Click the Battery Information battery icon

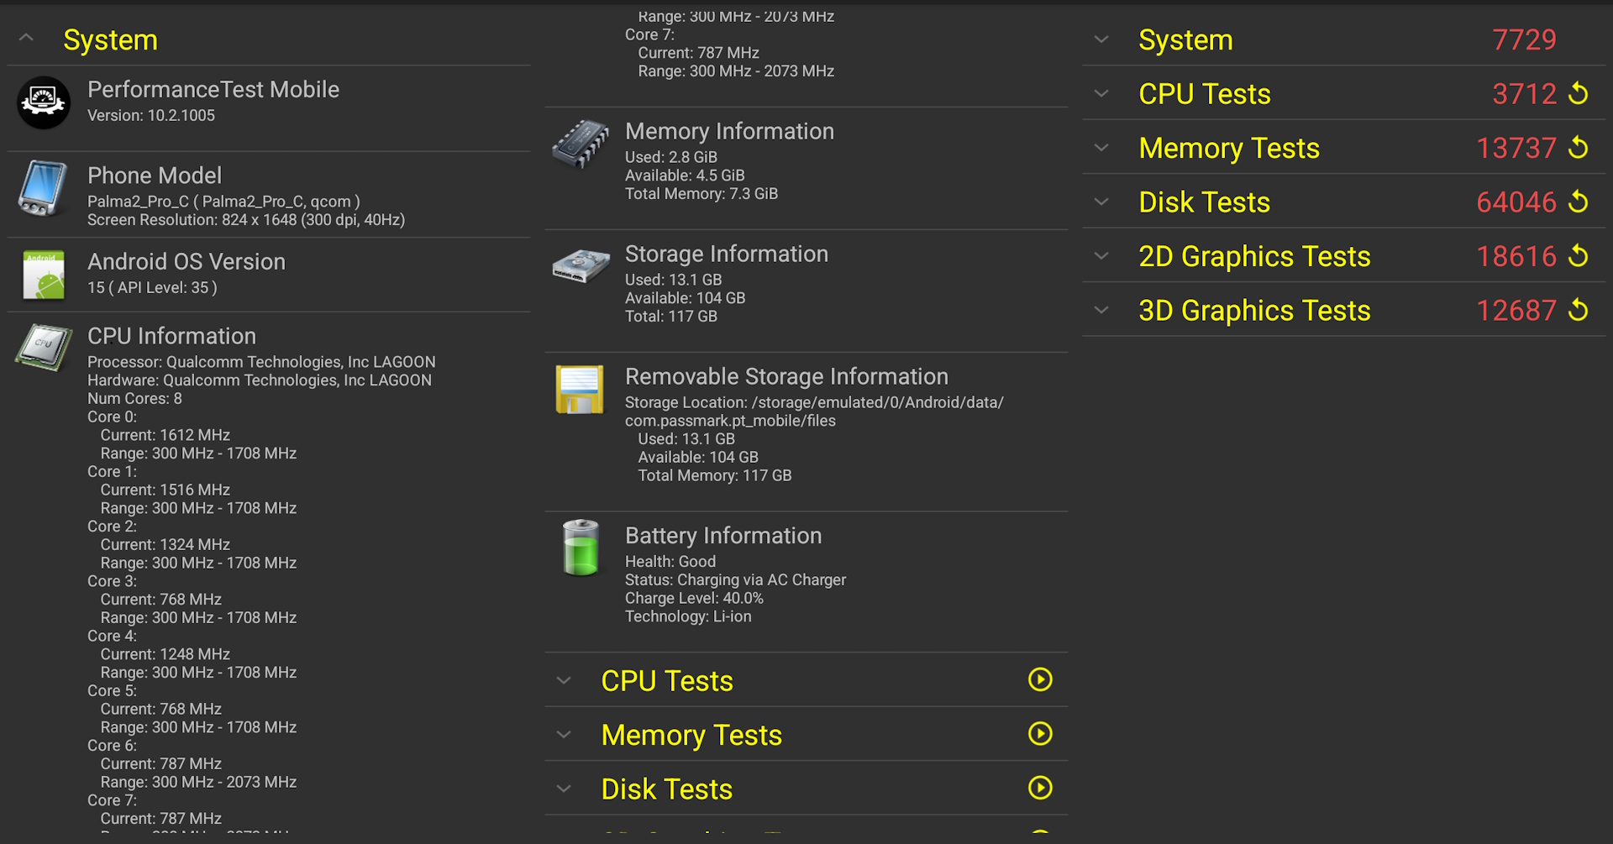[581, 548]
